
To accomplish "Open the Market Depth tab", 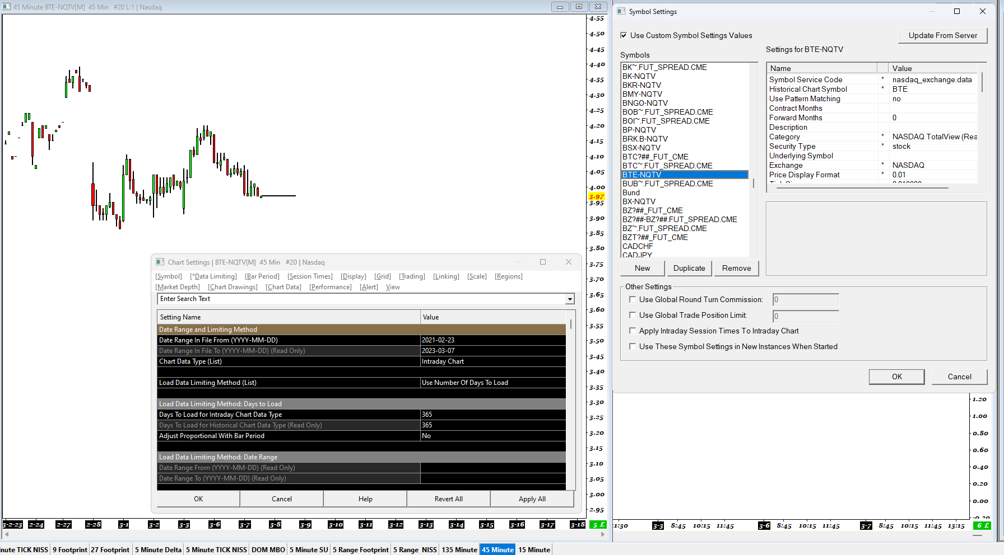I will [178, 287].
